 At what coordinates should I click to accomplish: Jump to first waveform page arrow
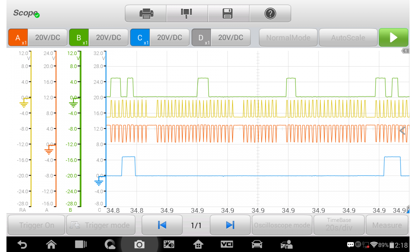pyautogui.click(x=162, y=225)
